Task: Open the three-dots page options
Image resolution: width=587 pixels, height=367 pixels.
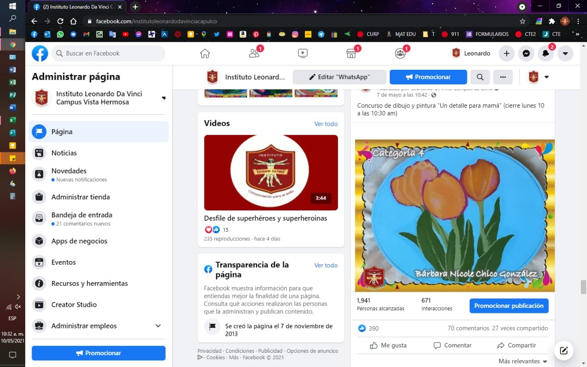Action: [x=503, y=77]
